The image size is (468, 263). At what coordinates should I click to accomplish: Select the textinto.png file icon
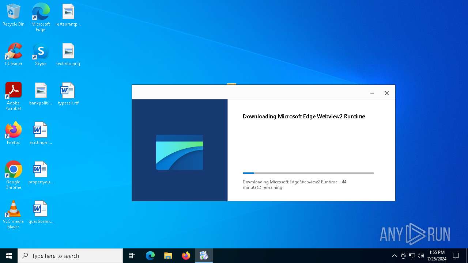pyautogui.click(x=68, y=55)
